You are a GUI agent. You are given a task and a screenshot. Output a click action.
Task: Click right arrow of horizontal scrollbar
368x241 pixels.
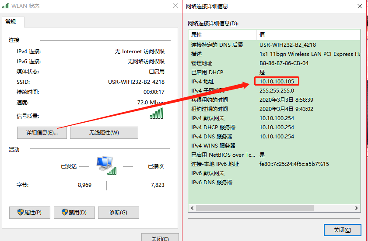[x=357, y=209]
